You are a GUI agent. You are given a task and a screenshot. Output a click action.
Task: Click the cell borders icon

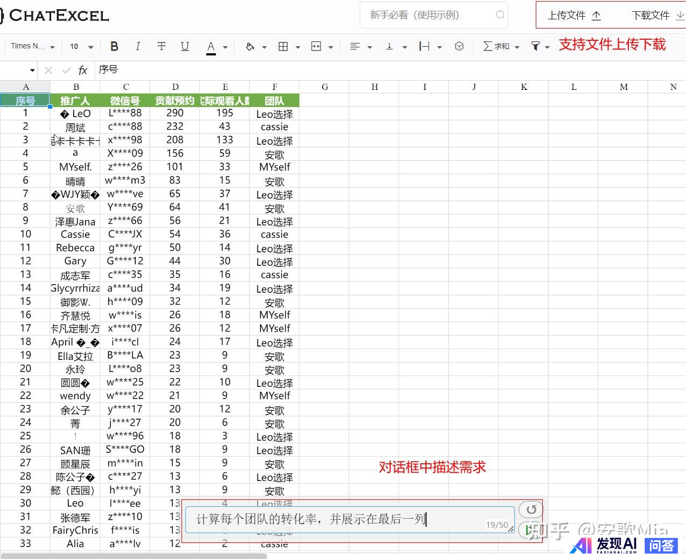pos(283,47)
